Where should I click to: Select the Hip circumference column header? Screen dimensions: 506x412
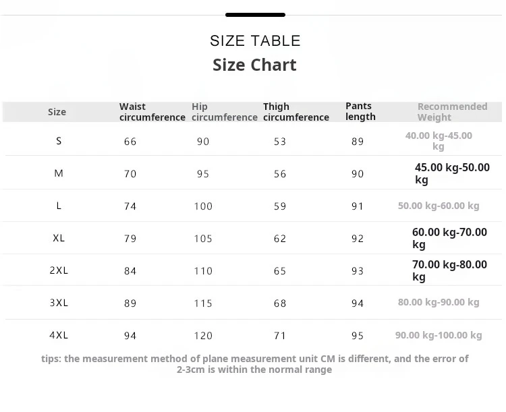[224, 112]
